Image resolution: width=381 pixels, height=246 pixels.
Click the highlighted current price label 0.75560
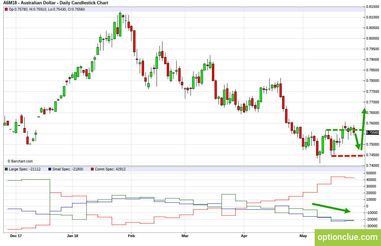pyautogui.click(x=372, y=133)
